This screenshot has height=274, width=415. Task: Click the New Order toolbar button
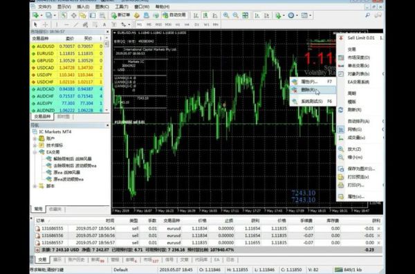click(120, 15)
